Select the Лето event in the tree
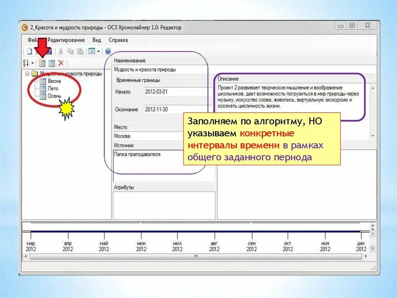Screen dimensions: 397x298 coord(53,89)
